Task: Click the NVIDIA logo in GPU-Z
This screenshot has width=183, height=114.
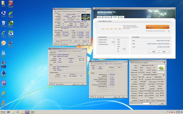Action: (161, 69)
